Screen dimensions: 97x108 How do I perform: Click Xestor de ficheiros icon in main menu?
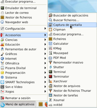tap(2, 17)
